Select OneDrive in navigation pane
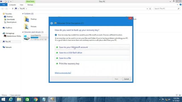 (x=9, y=28)
